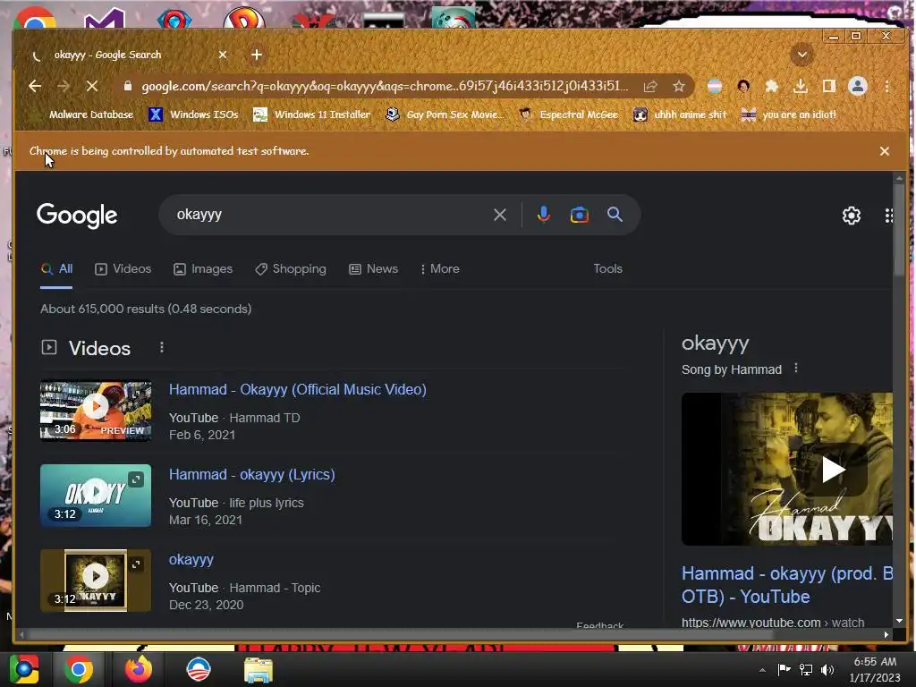
Task: Open Chrome from the taskbar
Action: (x=79, y=669)
